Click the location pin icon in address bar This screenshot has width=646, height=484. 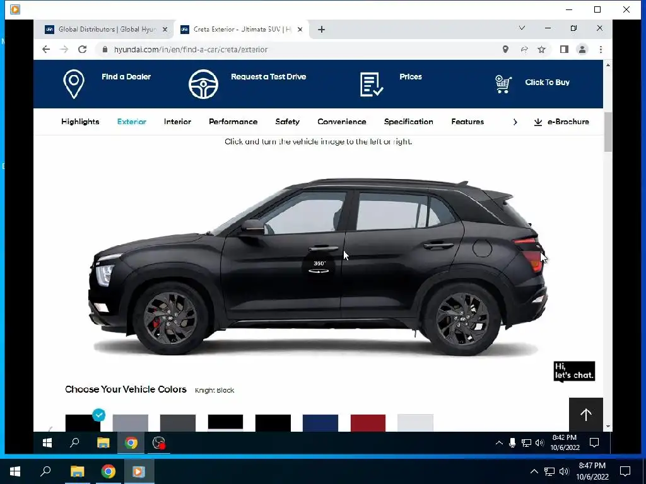coord(505,49)
